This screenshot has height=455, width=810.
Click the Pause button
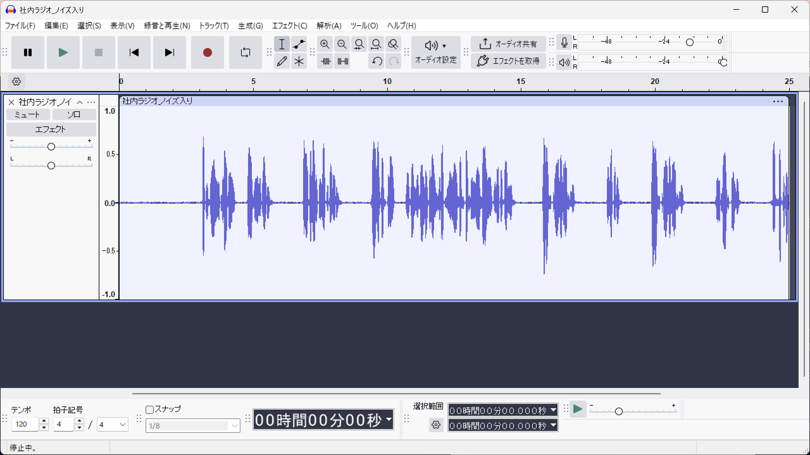pyautogui.click(x=28, y=53)
